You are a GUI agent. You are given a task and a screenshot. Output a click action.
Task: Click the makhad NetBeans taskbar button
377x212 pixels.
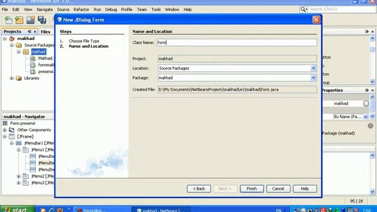tap(161, 210)
